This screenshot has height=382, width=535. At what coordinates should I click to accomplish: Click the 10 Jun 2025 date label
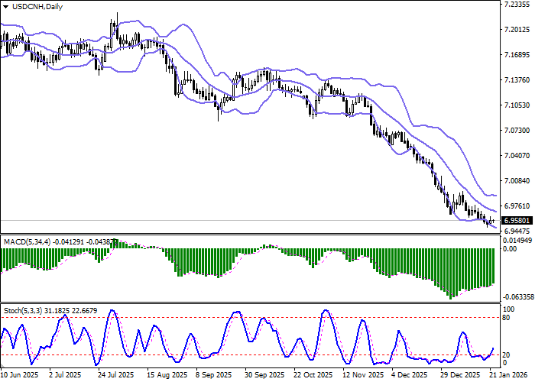point(19,375)
